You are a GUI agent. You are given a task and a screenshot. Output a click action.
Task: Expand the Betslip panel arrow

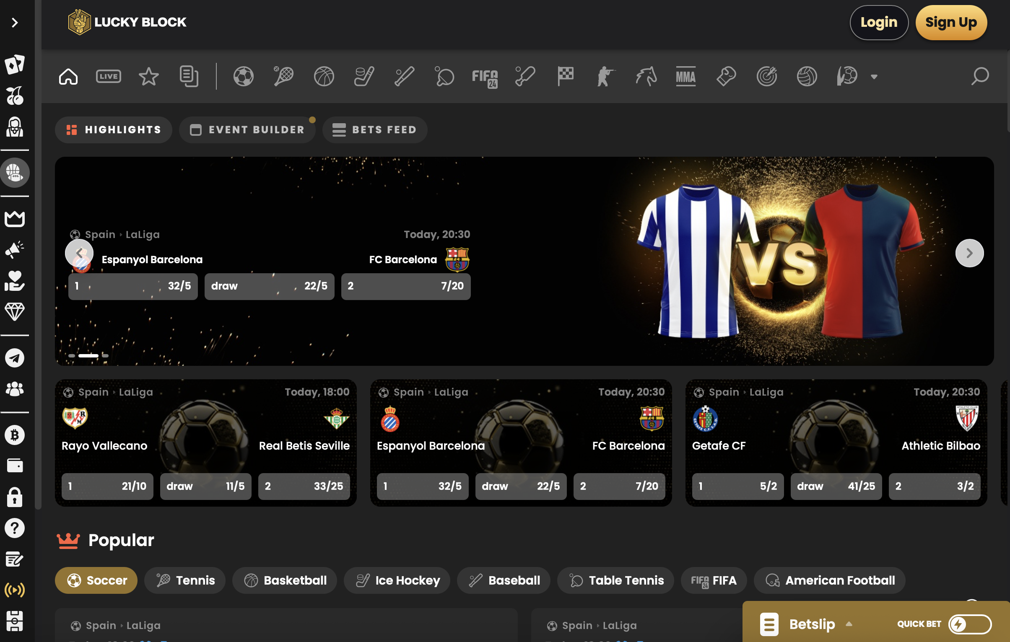click(849, 624)
